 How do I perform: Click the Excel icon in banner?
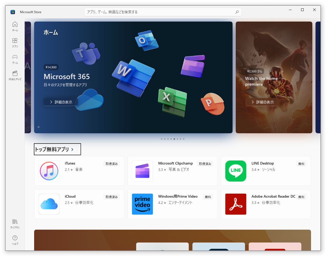pos(172,102)
